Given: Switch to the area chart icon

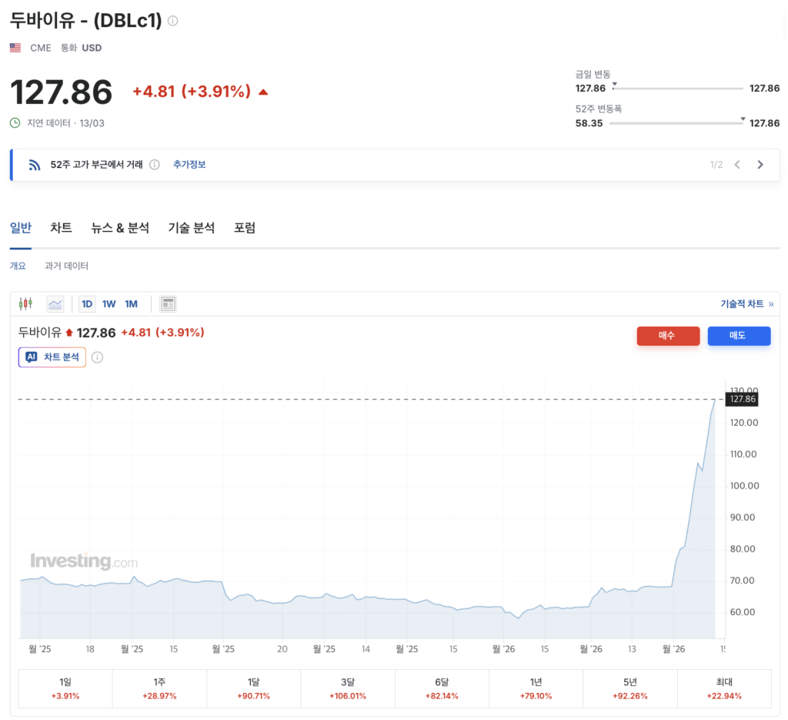Looking at the screenshot, I should click(55, 304).
